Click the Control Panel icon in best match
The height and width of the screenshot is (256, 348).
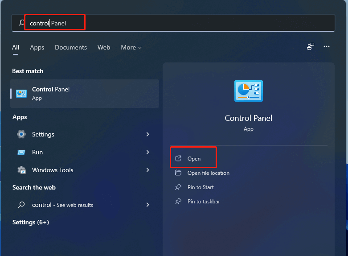21,94
